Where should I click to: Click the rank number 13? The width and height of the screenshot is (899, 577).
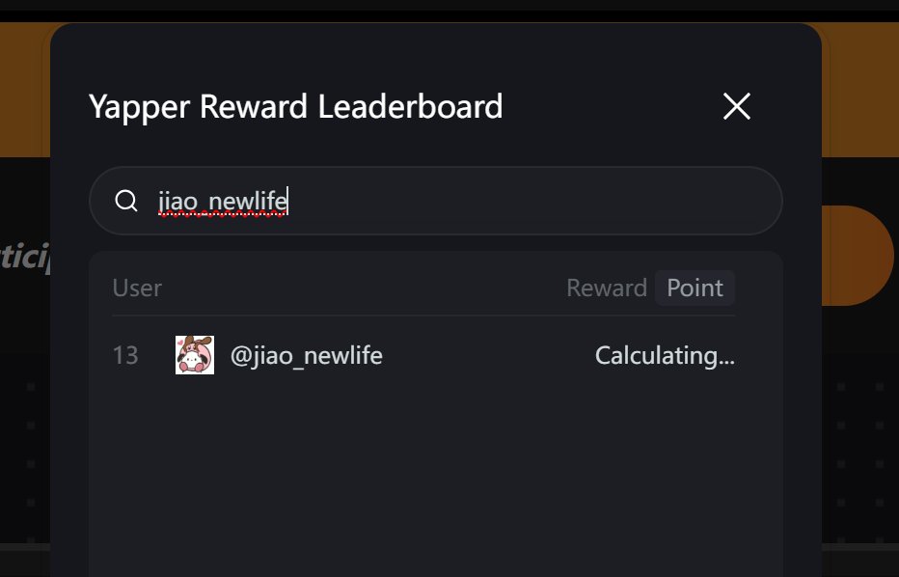[125, 356]
